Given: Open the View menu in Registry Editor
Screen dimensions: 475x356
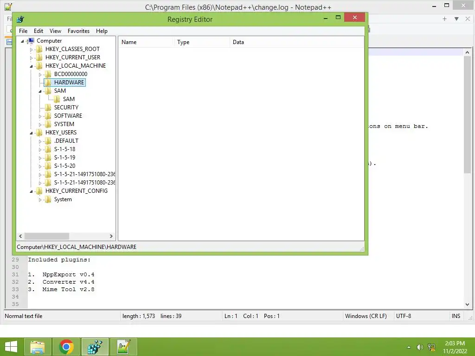Looking at the screenshot, I should 55,31.
